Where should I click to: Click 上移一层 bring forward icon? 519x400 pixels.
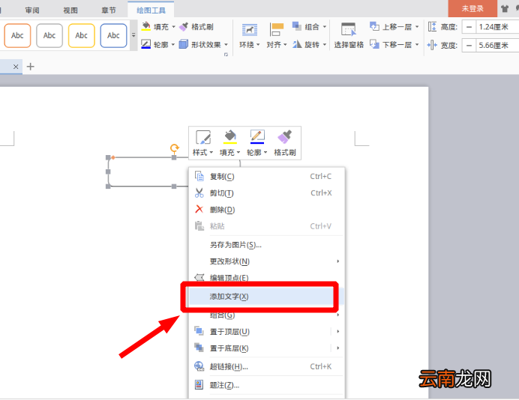click(374, 26)
